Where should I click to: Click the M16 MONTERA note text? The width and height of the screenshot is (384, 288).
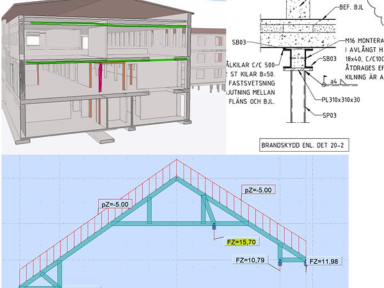(364, 41)
